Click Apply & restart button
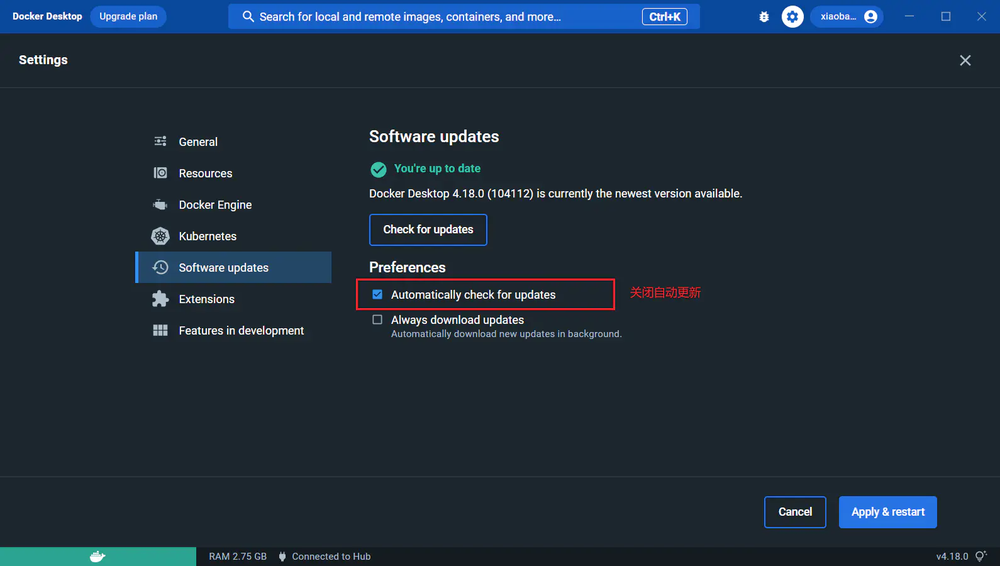The height and width of the screenshot is (566, 1000). point(888,512)
